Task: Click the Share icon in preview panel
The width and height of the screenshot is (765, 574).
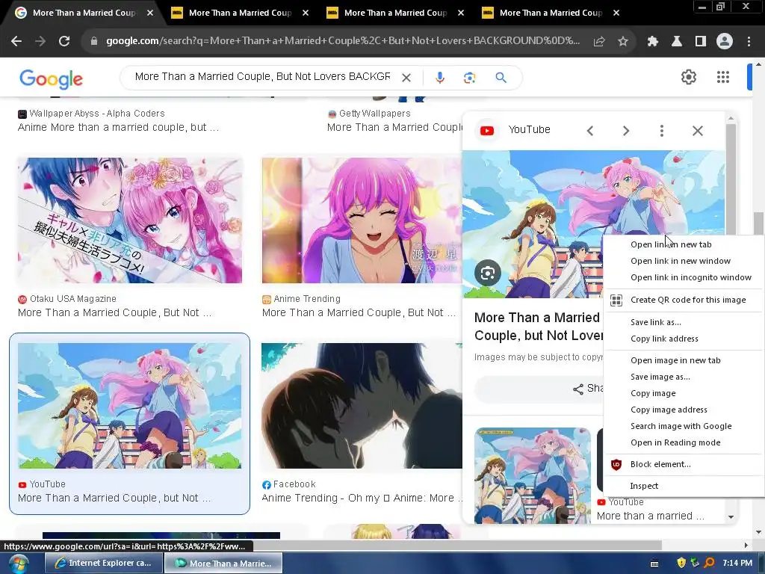Action: click(578, 389)
